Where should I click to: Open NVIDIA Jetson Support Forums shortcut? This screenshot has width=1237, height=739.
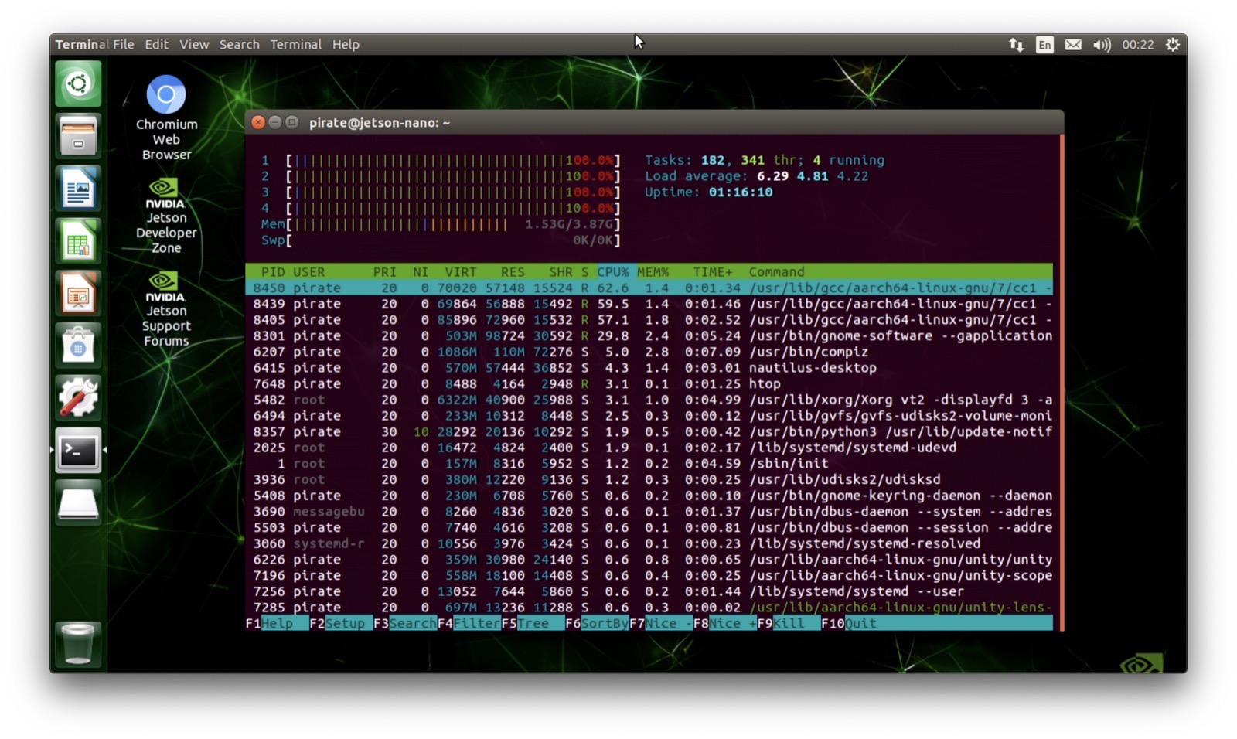click(x=164, y=283)
